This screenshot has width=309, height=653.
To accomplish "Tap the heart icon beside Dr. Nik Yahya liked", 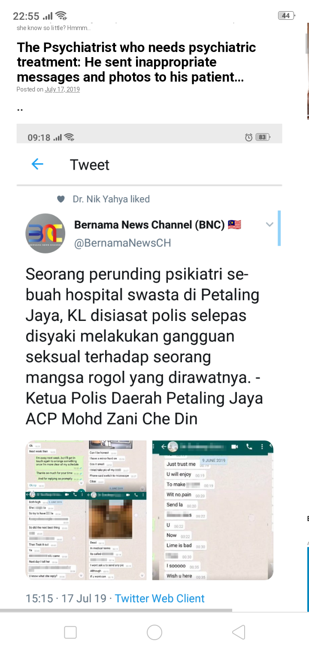I will pos(61,199).
